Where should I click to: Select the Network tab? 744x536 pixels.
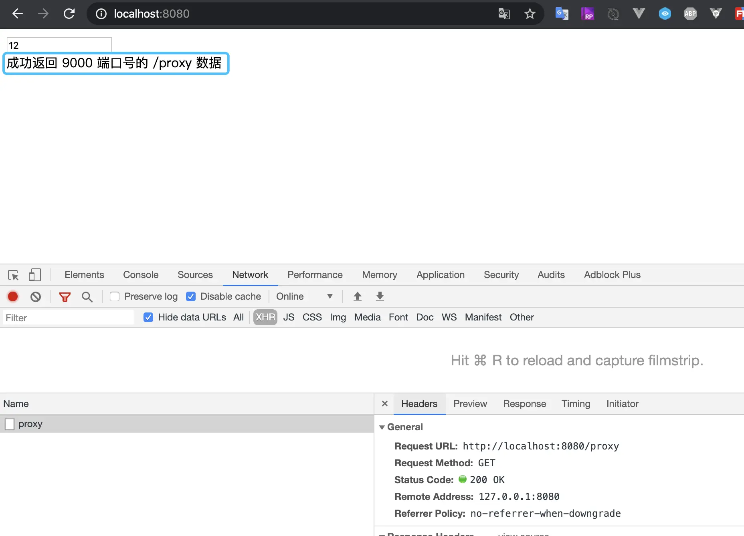tap(250, 275)
